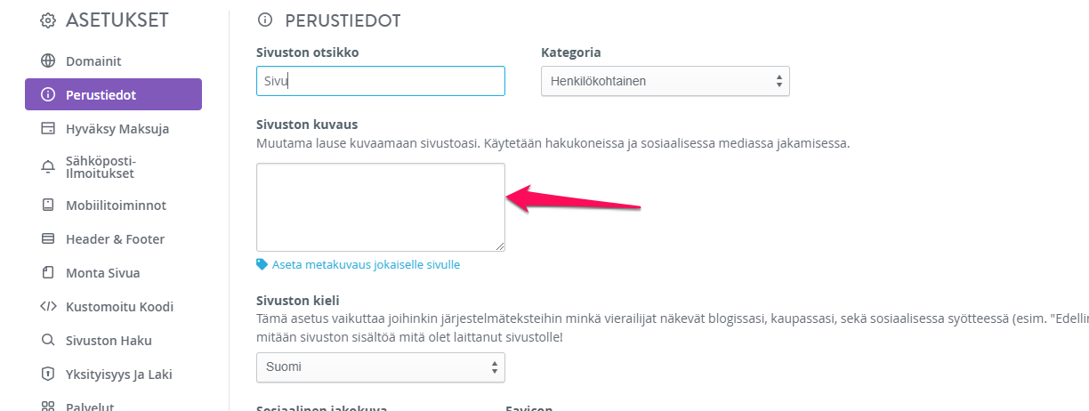Click the bell icon beside Sähköposti-Ilmoitukset
The height and width of the screenshot is (411, 1089).
point(48,167)
